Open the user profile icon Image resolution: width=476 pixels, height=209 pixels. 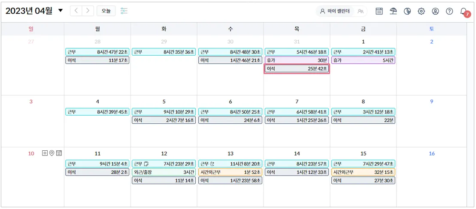point(435,12)
